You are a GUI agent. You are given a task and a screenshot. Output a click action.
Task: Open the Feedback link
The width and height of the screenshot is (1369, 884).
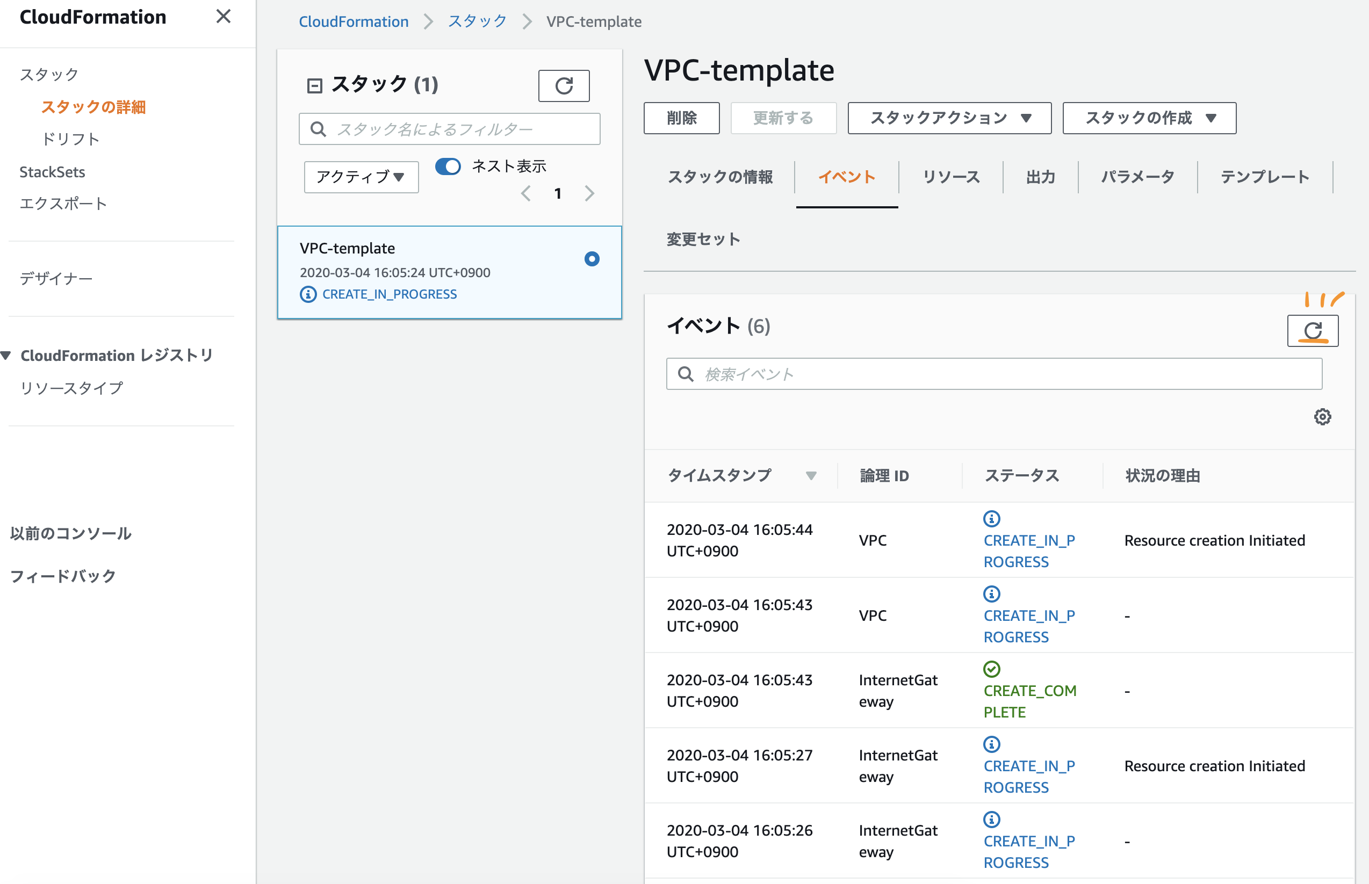click(x=63, y=576)
